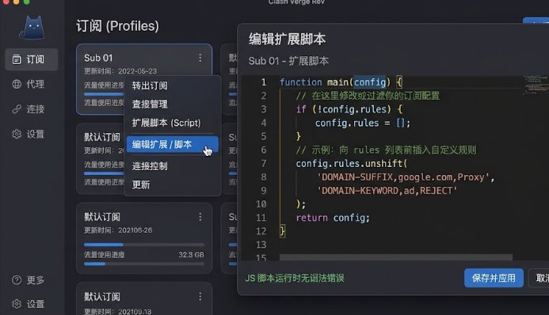Select the Sub 01 profile card title

tap(98, 58)
